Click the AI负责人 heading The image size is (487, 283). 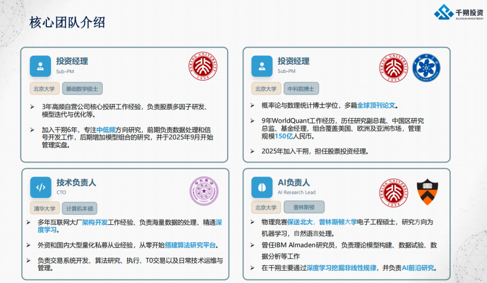click(293, 183)
